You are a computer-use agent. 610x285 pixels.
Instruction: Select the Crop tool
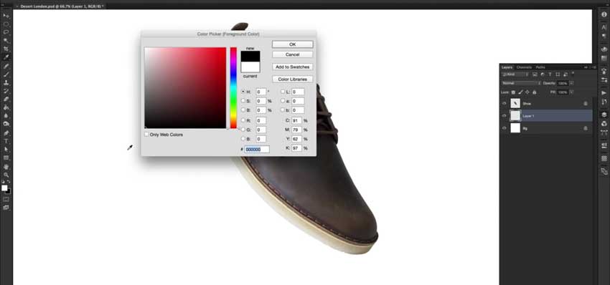(x=6, y=49)
